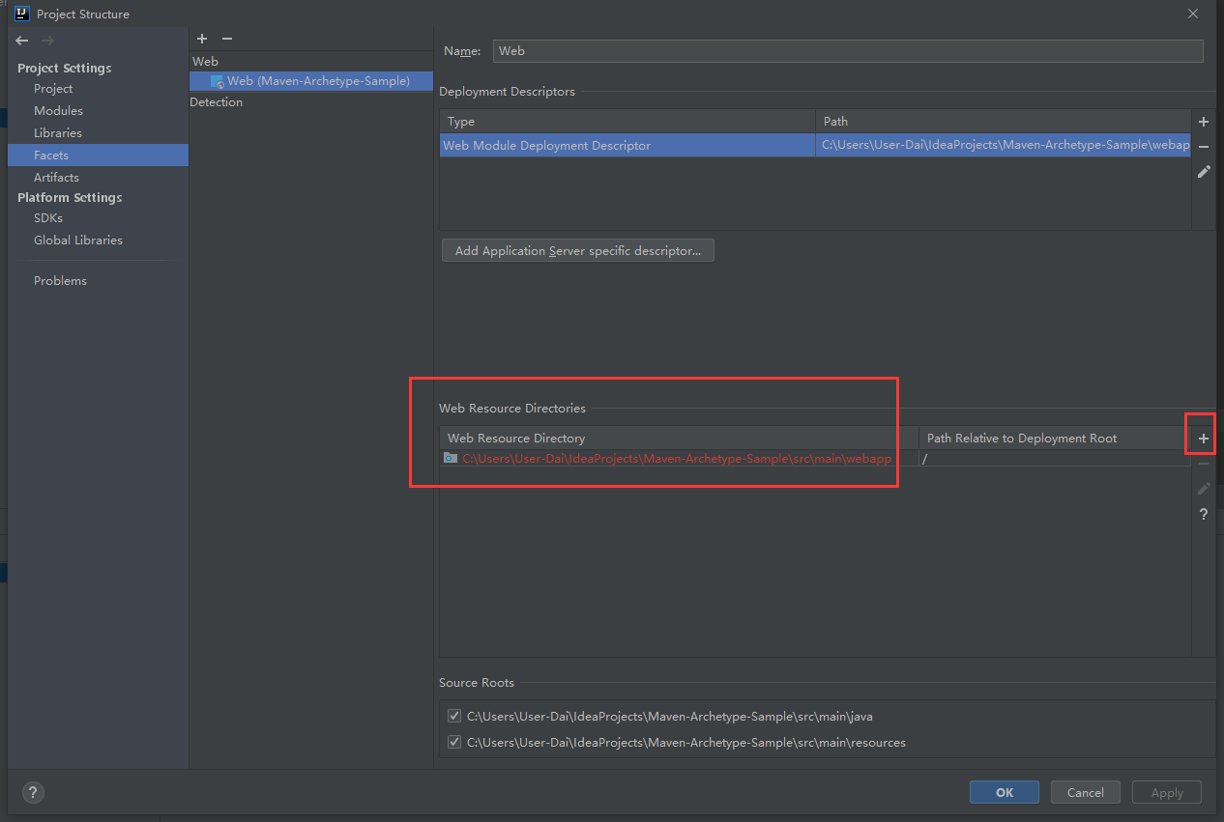1224x822 pixels.
Task: Click the add facet plus icon
Action: tap(202, 39)
